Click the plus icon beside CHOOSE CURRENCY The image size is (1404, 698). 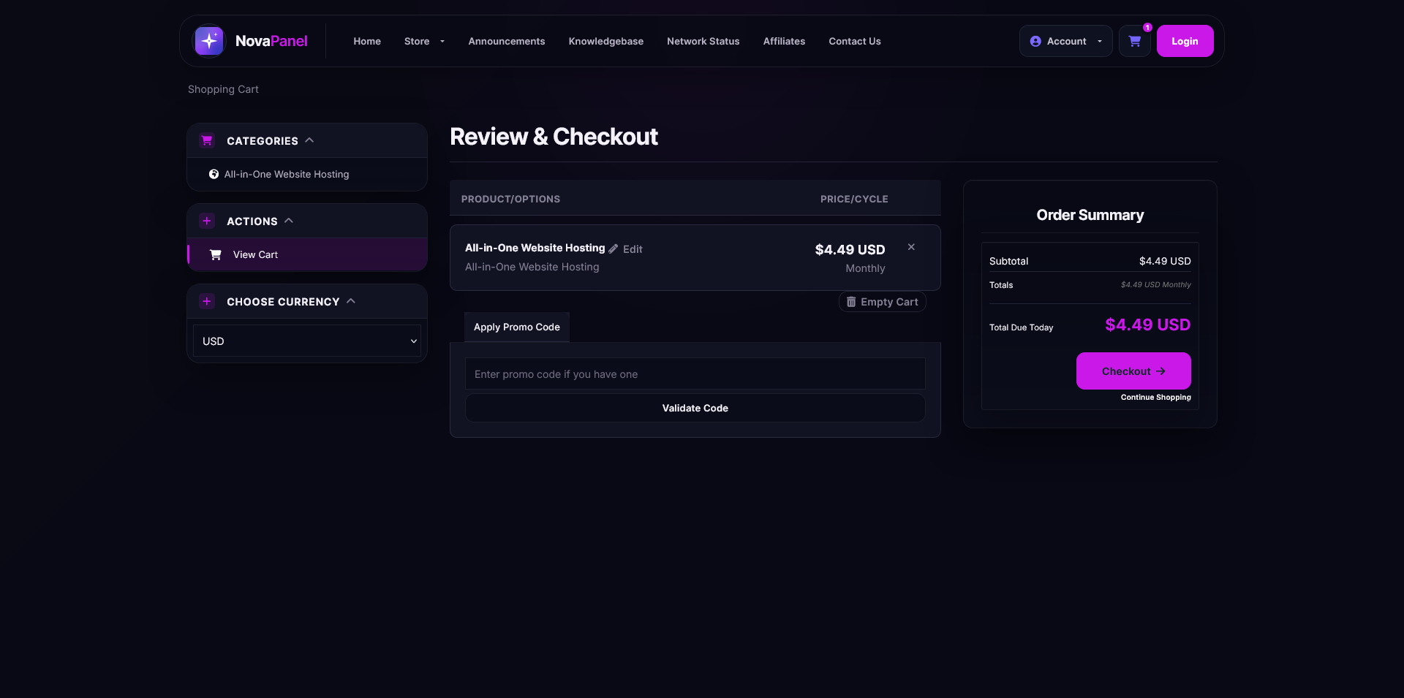tap(207, 301)
